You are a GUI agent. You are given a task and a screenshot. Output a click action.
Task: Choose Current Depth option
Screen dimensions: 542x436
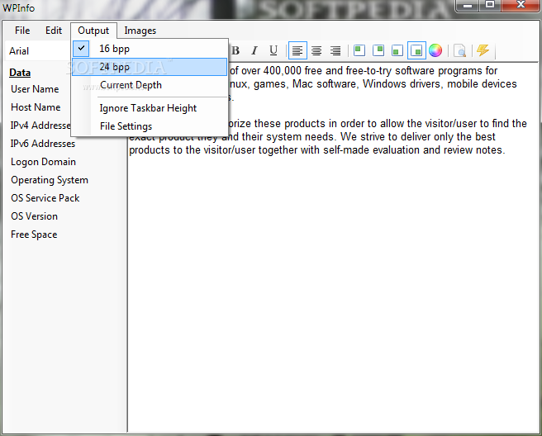coord(150,85)
